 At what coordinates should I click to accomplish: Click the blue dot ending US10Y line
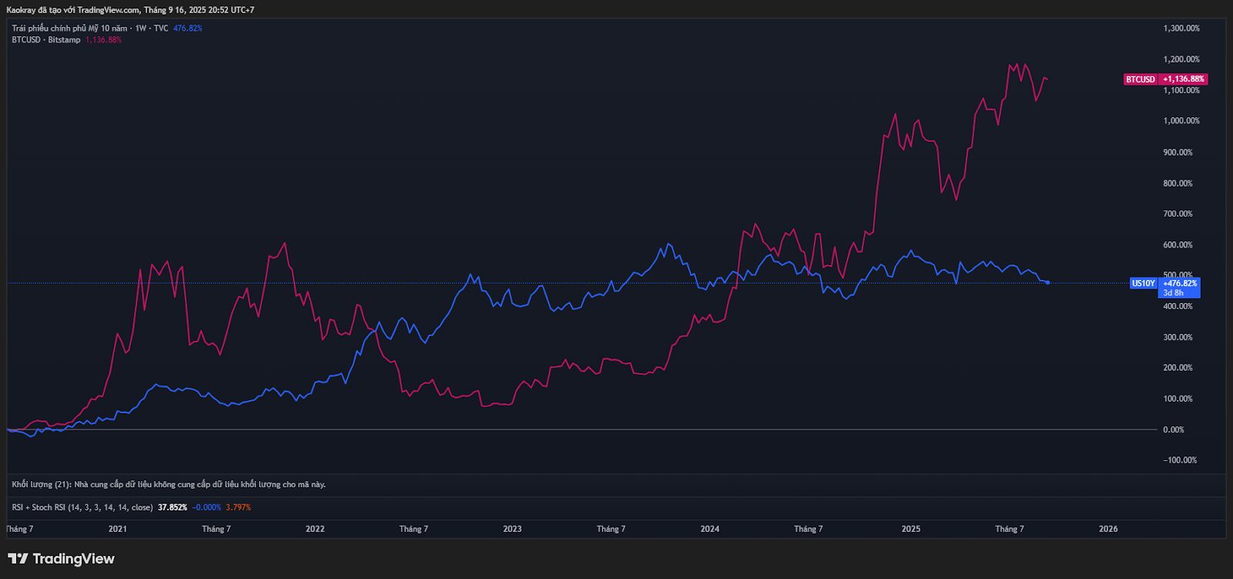tap(1047, 283)
